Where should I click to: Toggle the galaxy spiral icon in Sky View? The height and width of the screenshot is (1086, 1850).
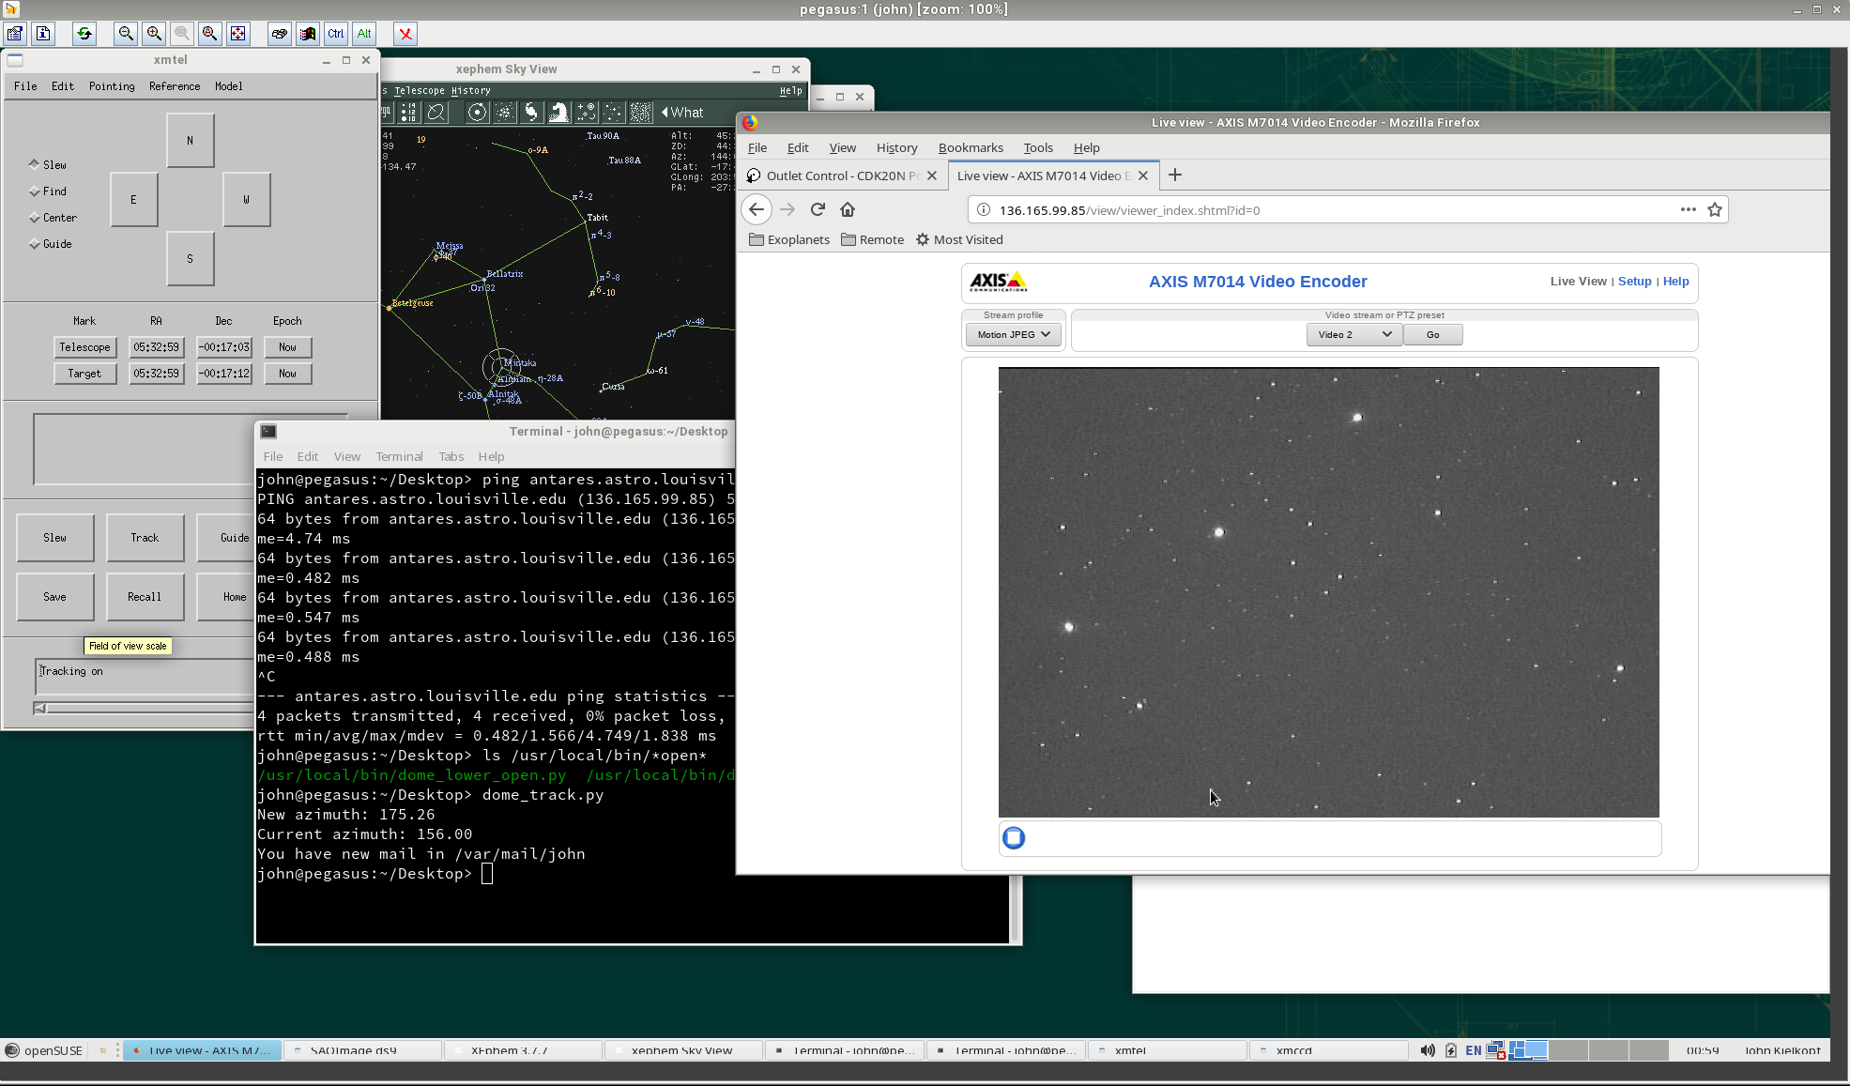(x=531, y=113)
